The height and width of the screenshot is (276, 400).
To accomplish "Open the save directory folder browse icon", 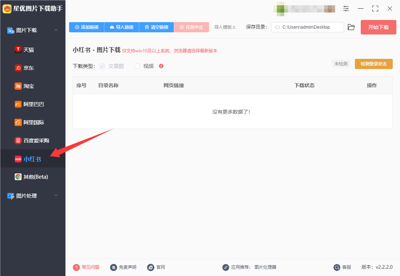I will 351,27.
